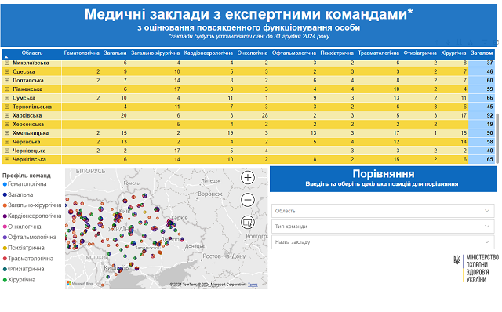Viewport: 502px width, 312px height.
Task: Expand the Харківська row
Action: pyautogui.click(x=7, y=115)
